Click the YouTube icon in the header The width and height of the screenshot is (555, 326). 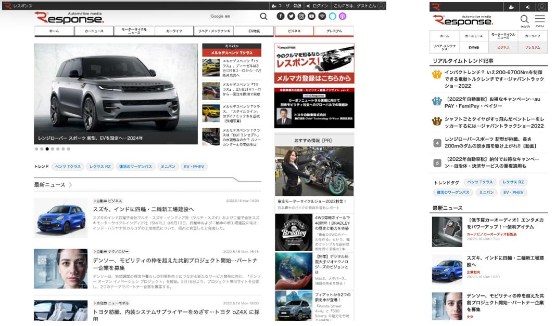pyautogui.click(x=311, y=16)
